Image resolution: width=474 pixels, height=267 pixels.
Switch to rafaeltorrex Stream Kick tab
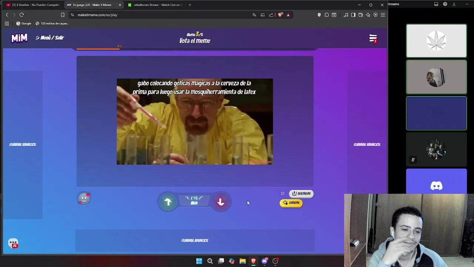pyautogui.click(x=155, y=5)
